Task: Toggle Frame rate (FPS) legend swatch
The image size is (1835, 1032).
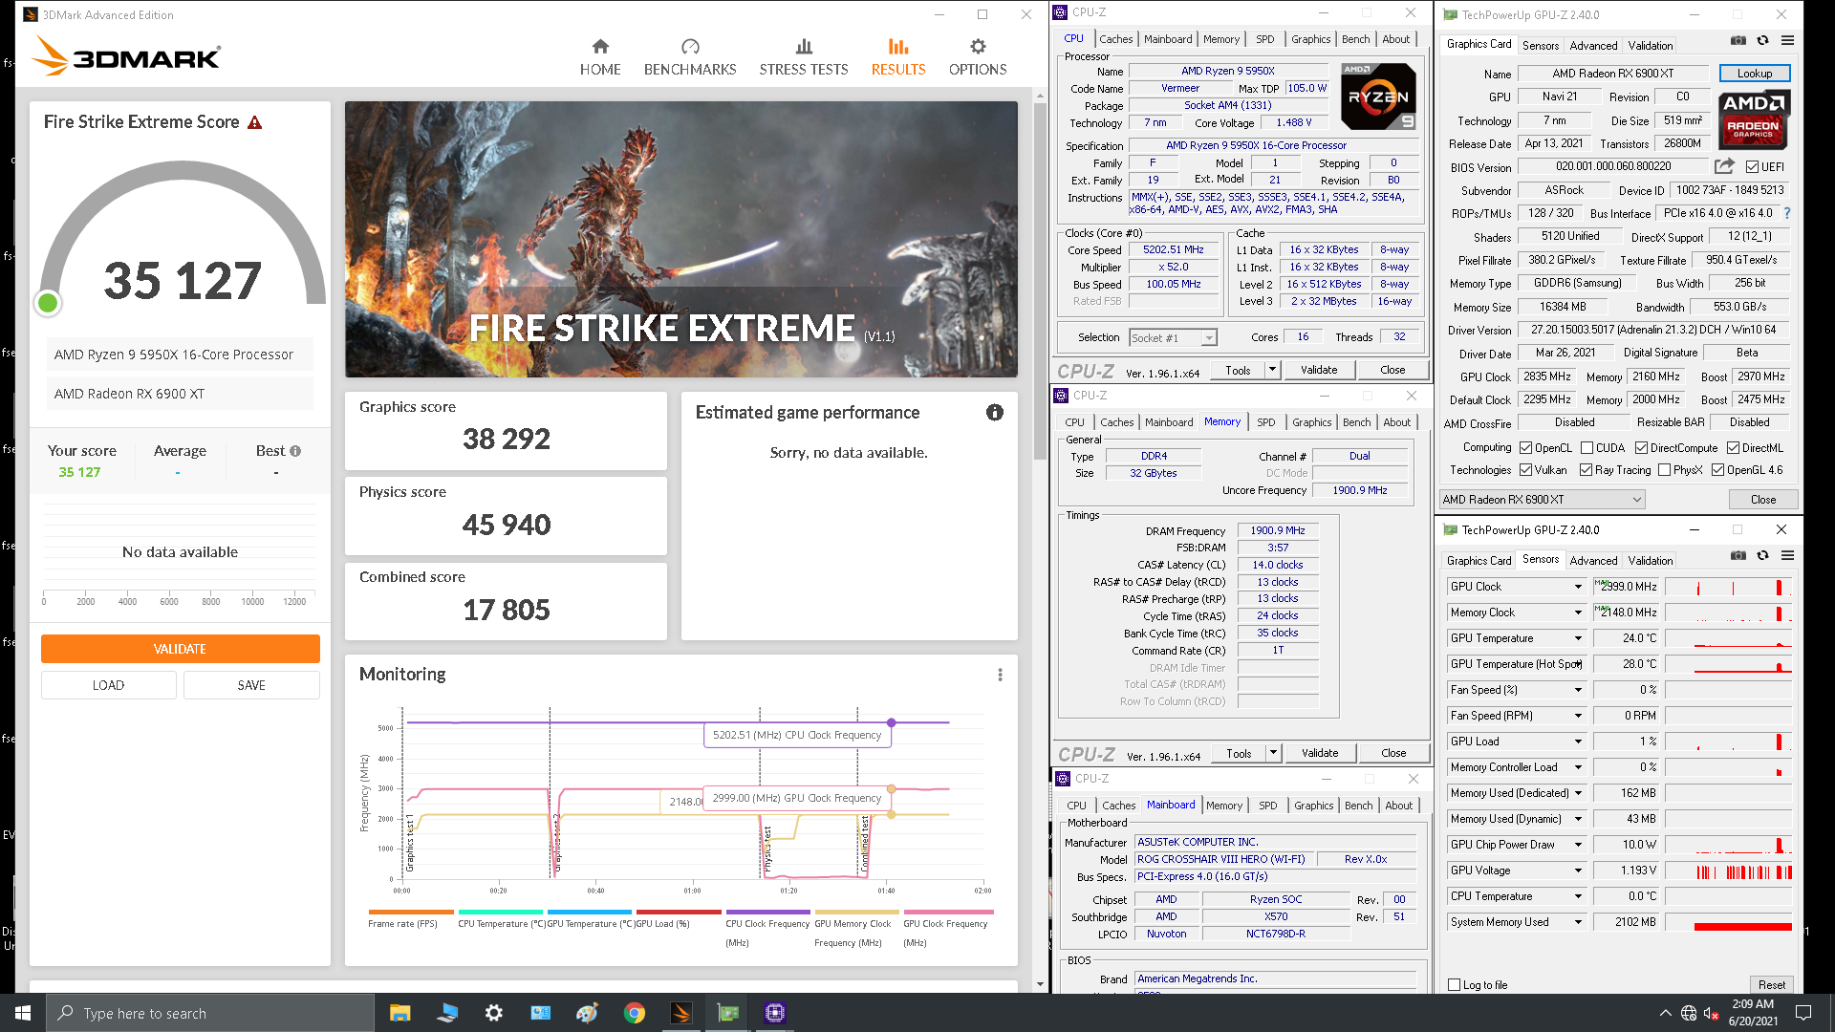Action: pos(411,912)
